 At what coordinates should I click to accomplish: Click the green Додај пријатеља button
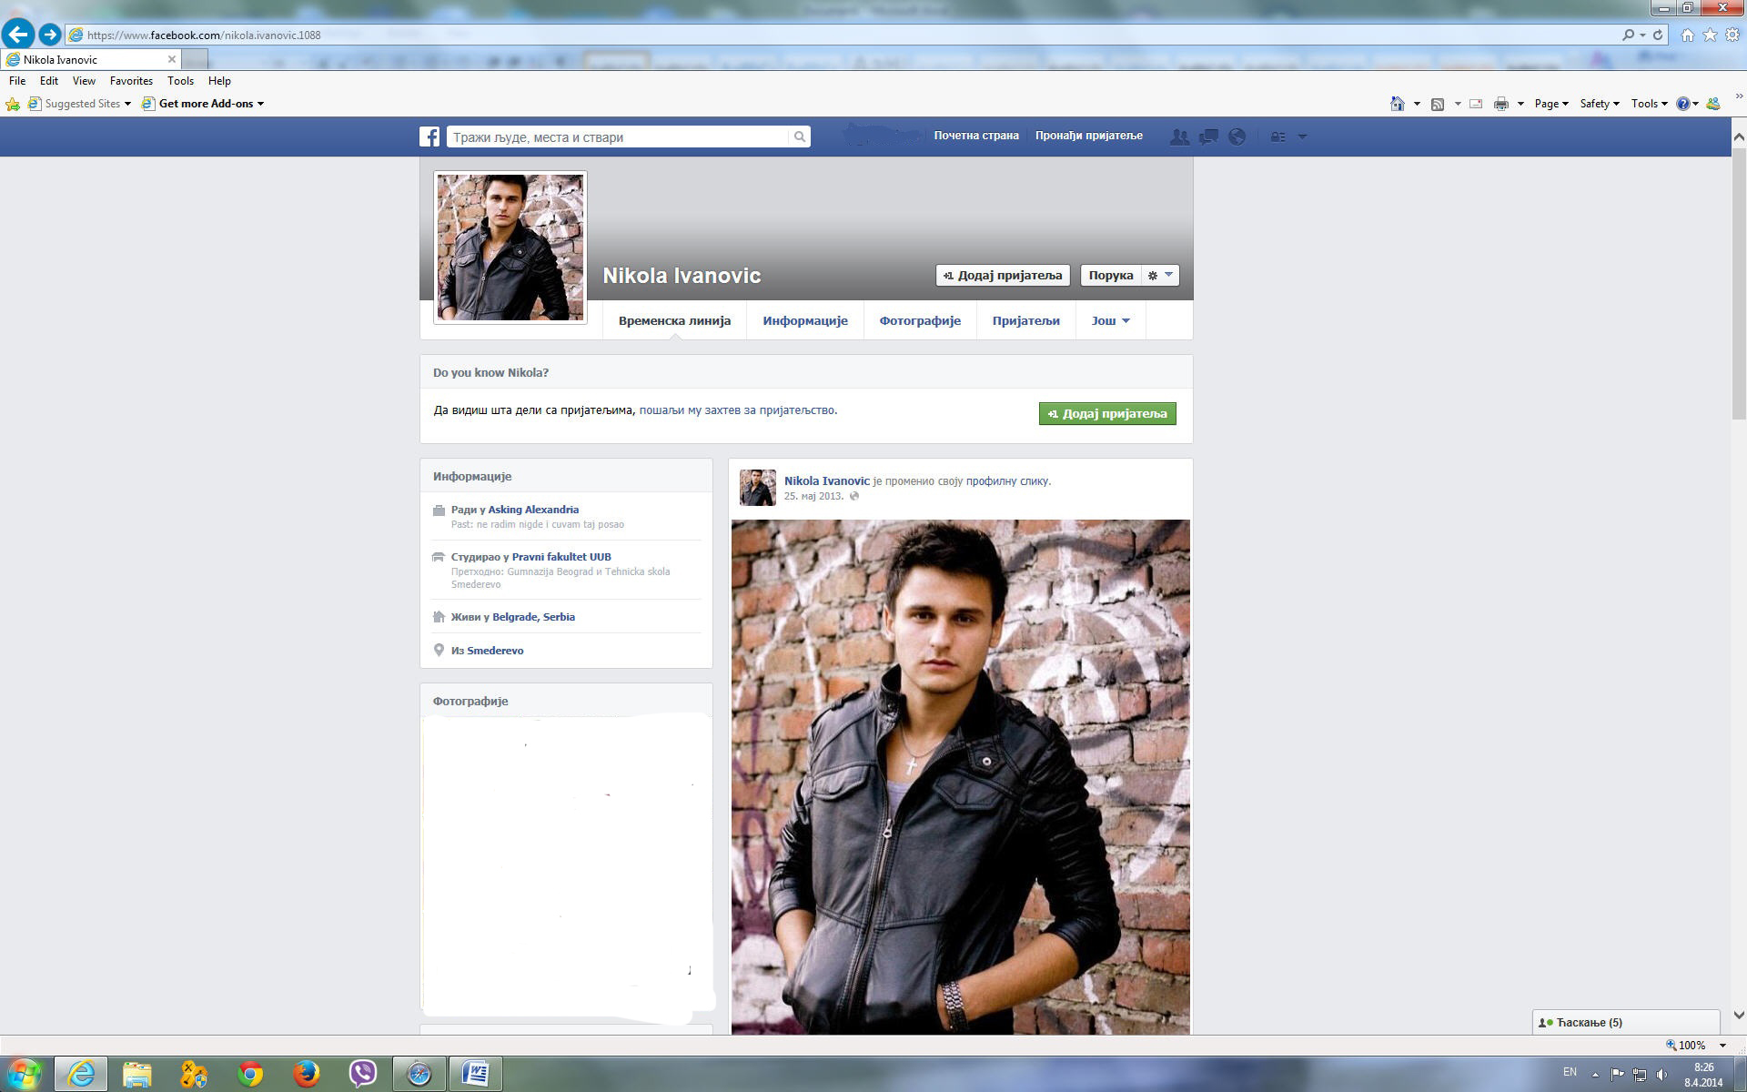click(x=1106, y=413)
